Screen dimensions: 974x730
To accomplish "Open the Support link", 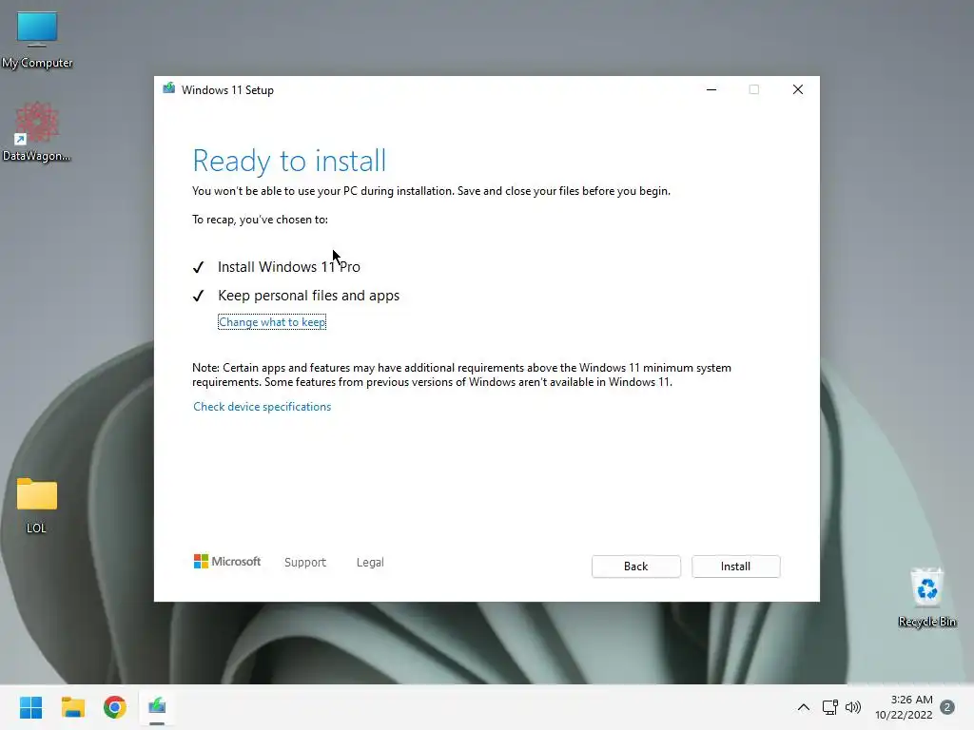I will tap(305, 563).
